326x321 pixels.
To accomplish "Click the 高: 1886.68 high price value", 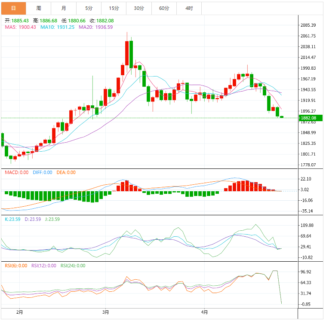I will click(45, 21).
